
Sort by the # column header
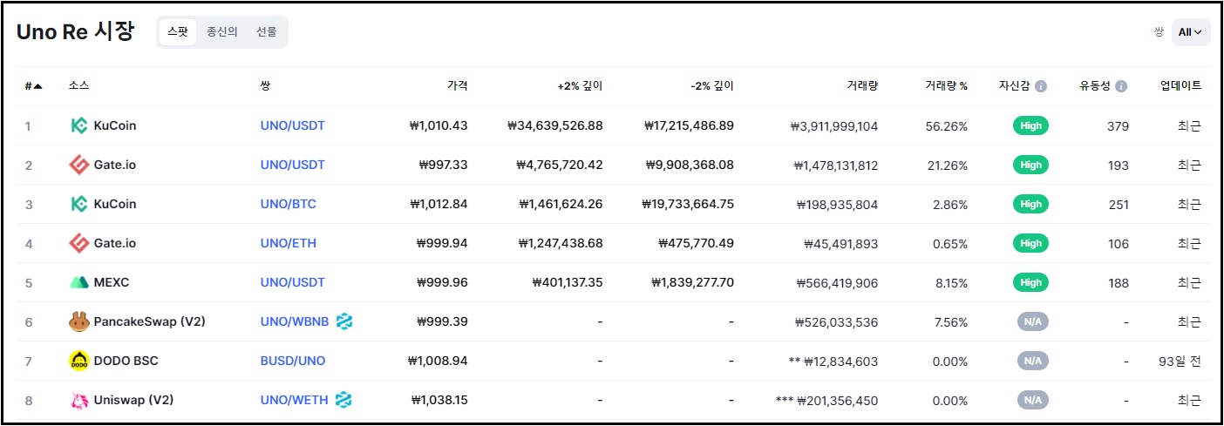(x=33, y=86)
